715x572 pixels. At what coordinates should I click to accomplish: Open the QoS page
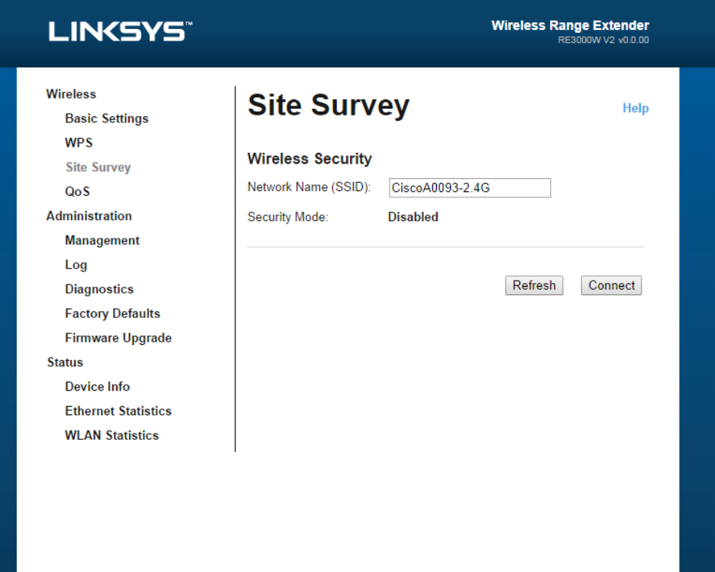77,191
